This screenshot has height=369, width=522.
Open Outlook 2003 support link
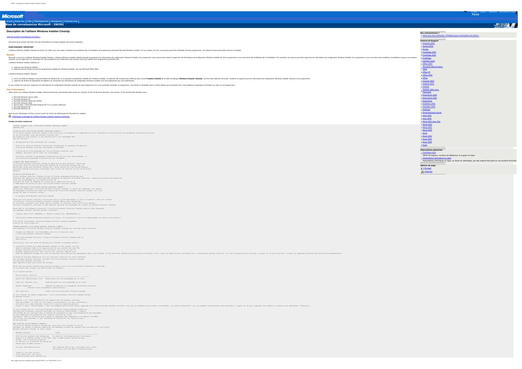tap(428, 84)
